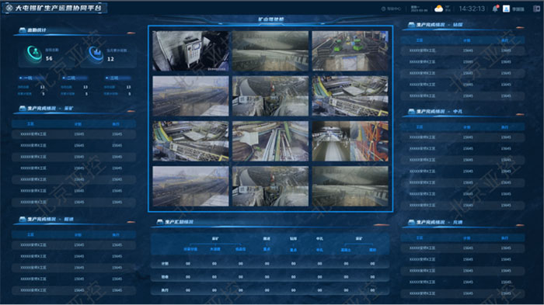This screenshot has width=544, height=305.
Task: Toggle the panel layout icon at far right of header
Action: click(536, 9)
